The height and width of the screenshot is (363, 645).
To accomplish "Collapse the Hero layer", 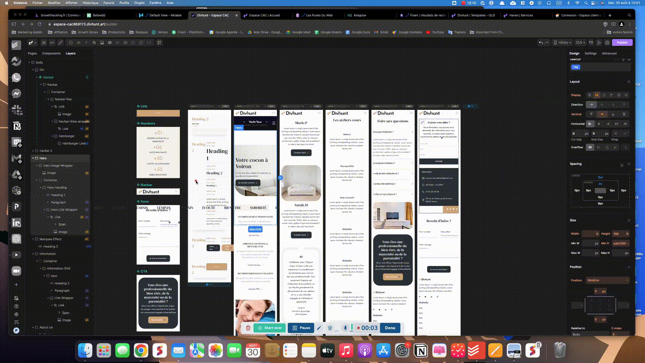I will click(33, 158).
